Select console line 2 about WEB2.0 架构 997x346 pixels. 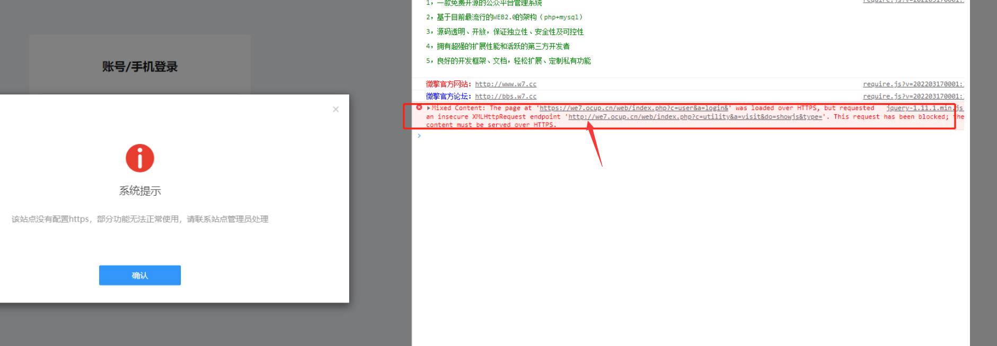pos(504,17)
